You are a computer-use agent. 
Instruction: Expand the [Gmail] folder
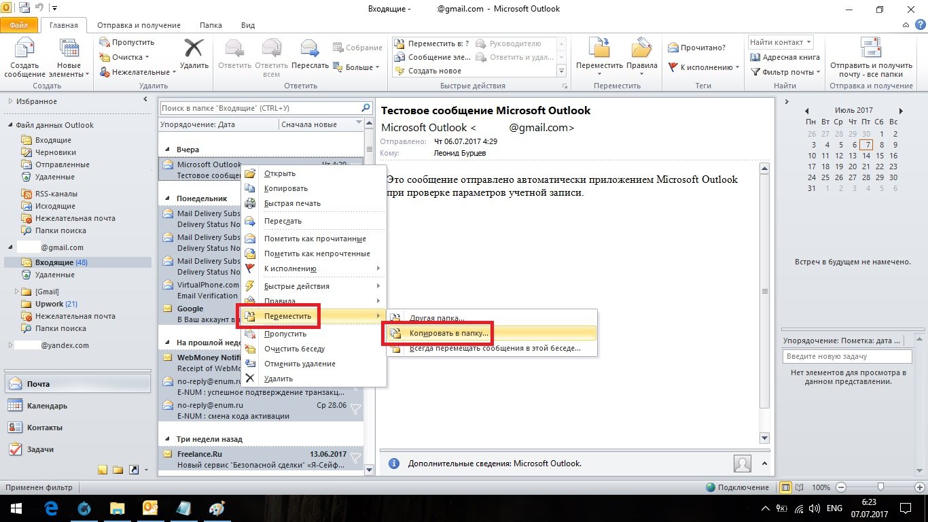click(17, 292)
